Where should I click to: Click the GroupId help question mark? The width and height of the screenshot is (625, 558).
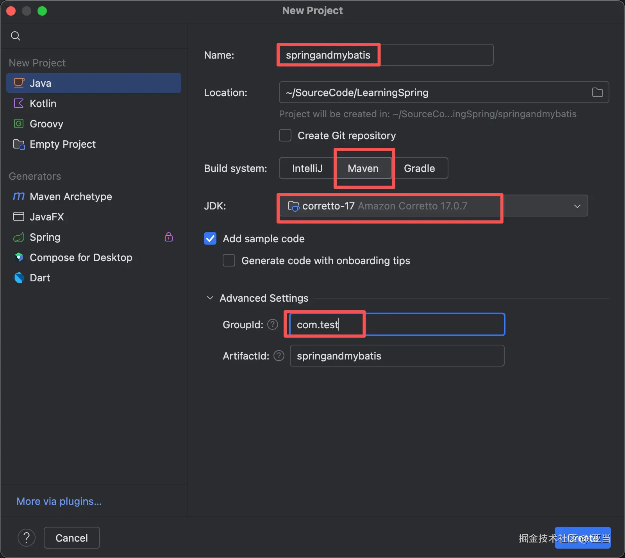click(x=273, y=324)
